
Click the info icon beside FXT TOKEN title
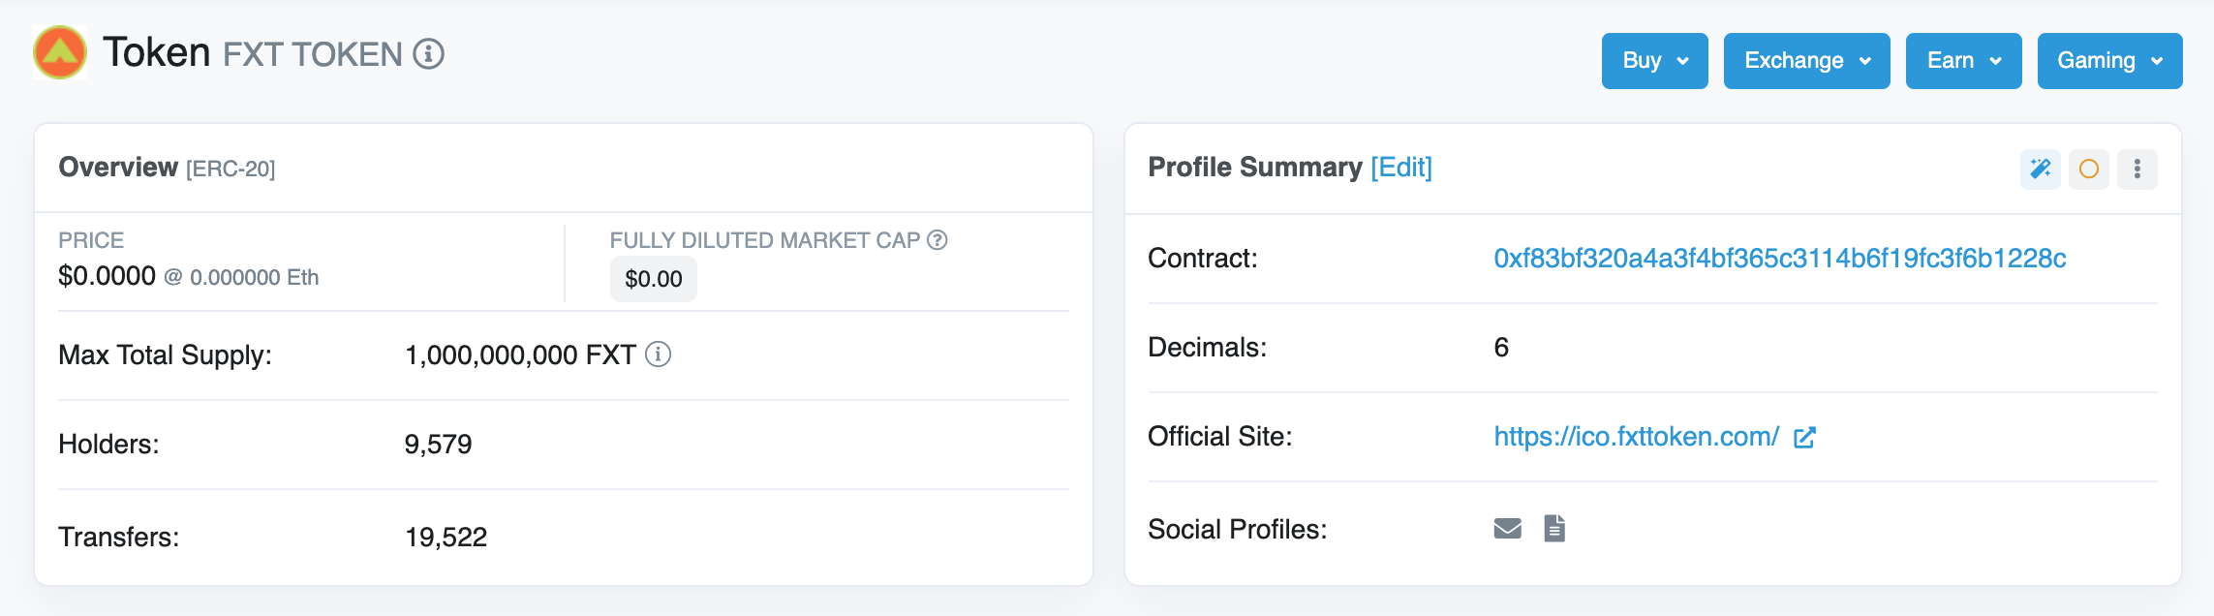click(x=428, y=54)
